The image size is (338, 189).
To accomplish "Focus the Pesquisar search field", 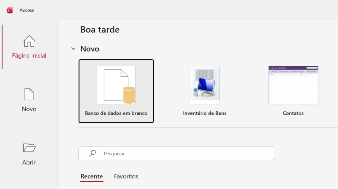I will tap(185, 153).
